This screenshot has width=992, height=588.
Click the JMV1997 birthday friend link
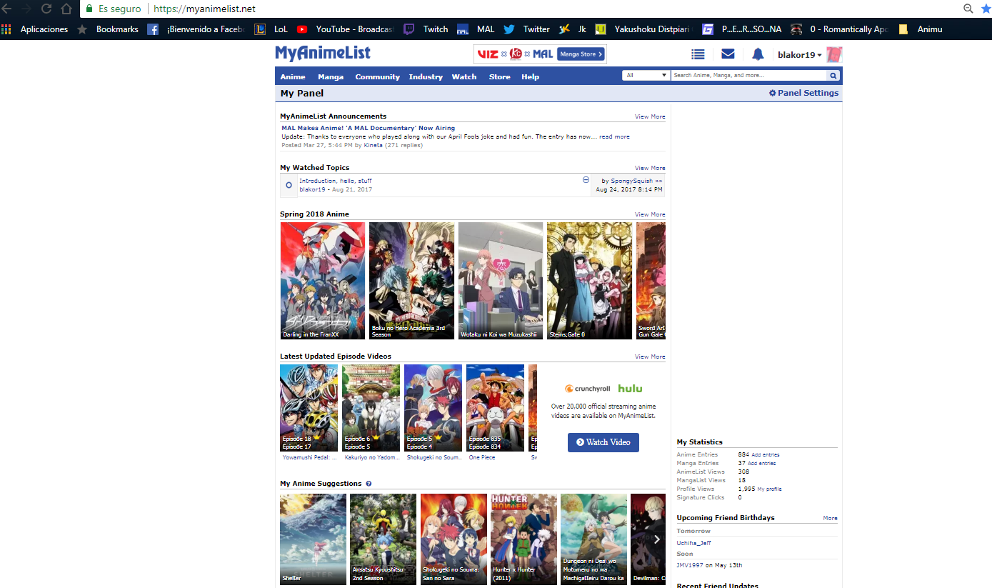point(690,565)
